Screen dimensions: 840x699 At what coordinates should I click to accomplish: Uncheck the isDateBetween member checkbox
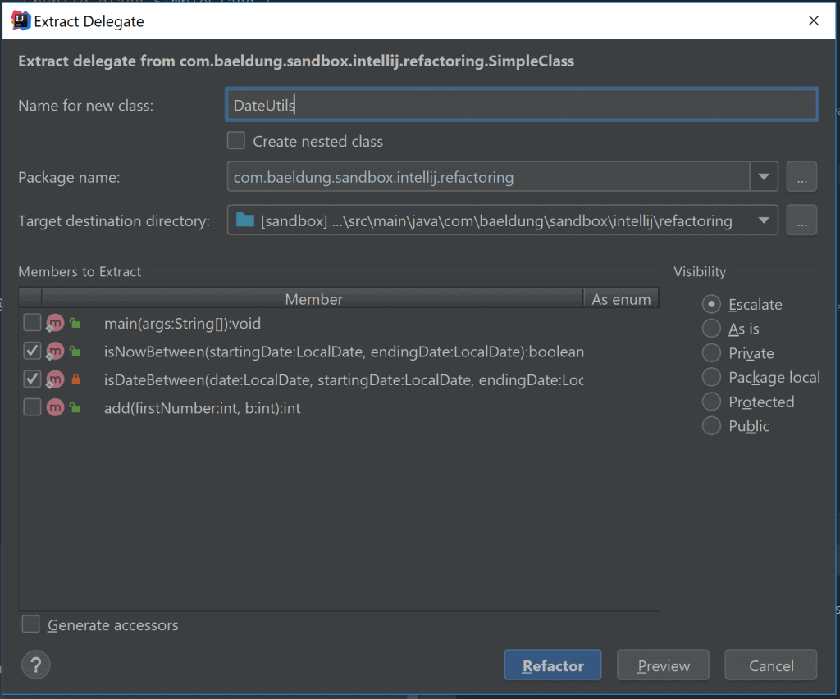coord(32,379)
